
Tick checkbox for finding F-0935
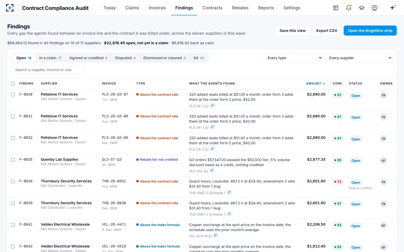(x=13, y=160)
